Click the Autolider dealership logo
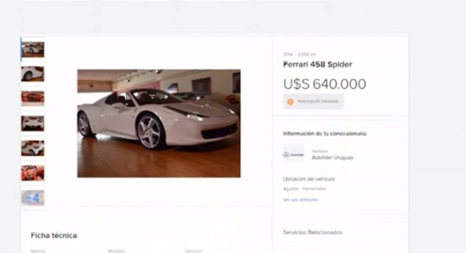 click(294, 155)
